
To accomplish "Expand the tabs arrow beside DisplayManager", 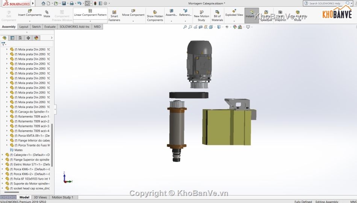I will [x=52, y=38].
